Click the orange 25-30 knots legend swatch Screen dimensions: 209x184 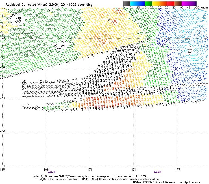pyautogui.click(x=163, y=3)
